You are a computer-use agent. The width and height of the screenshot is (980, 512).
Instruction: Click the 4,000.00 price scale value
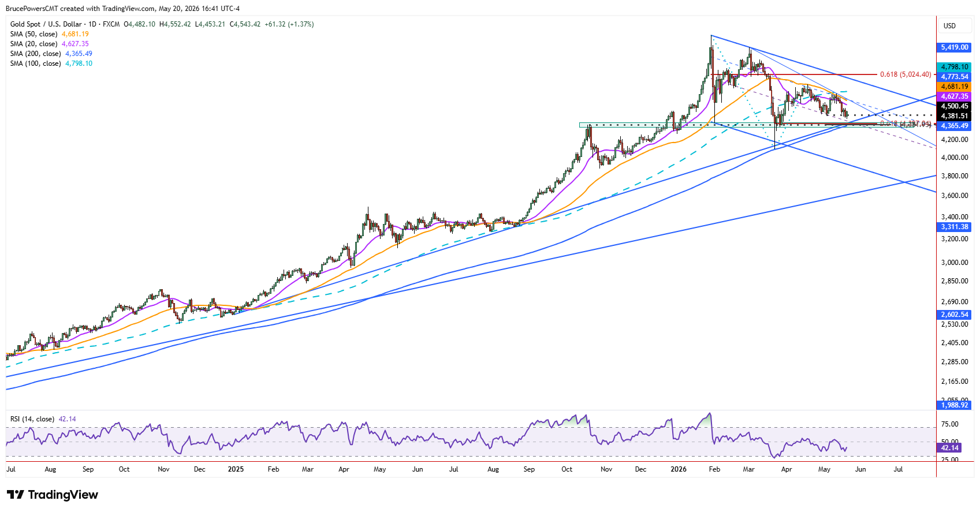click(955, 158)
